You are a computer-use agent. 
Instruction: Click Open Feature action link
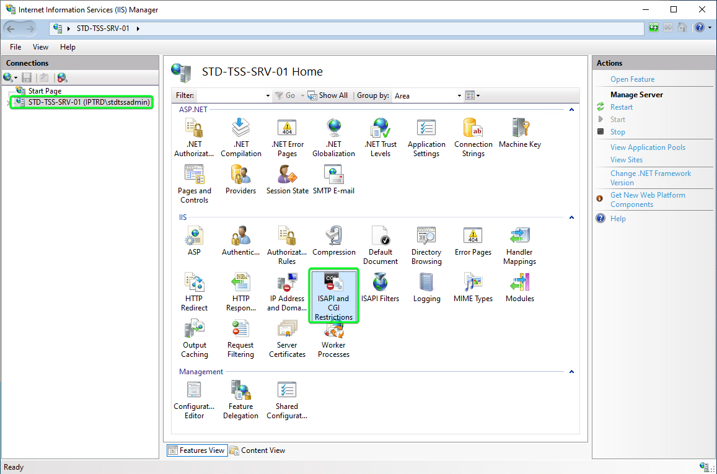tap(632, 79)
